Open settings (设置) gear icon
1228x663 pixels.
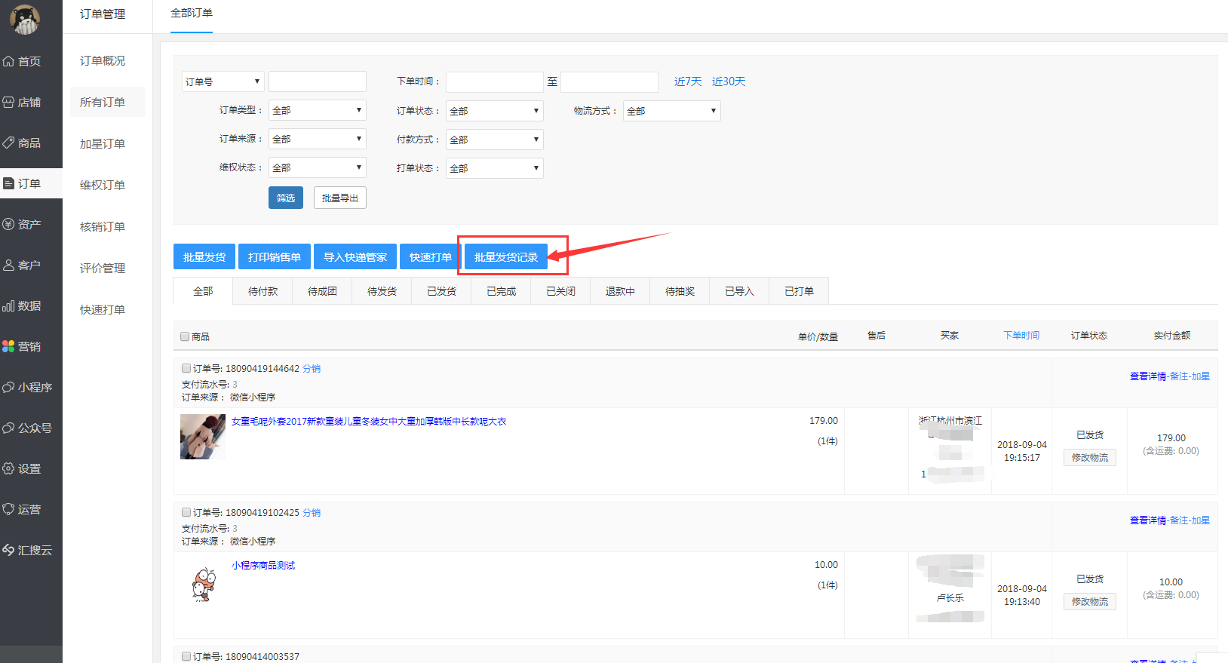[9, 468]
